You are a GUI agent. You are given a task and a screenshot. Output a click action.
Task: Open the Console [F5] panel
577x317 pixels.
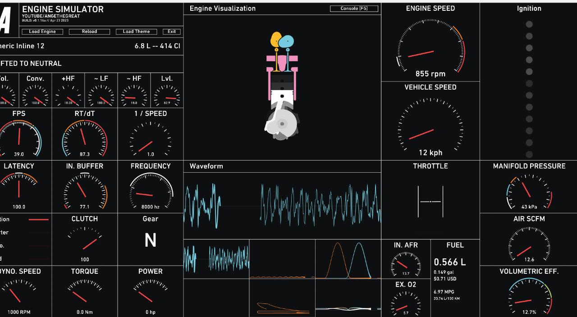point(354,9)
